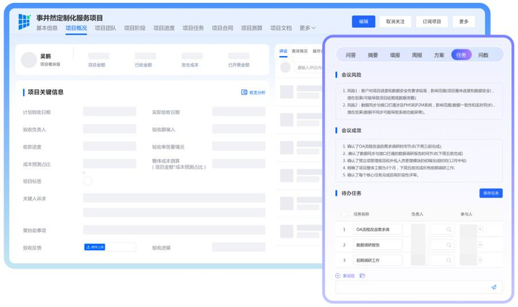
Task: Click the 收支分析 icon link
Action: tap(253, 92)
